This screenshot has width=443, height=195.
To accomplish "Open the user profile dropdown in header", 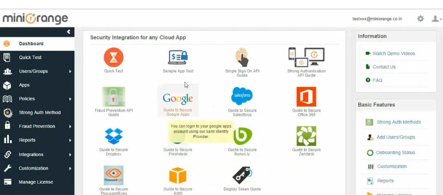I will tap(436, 19).
